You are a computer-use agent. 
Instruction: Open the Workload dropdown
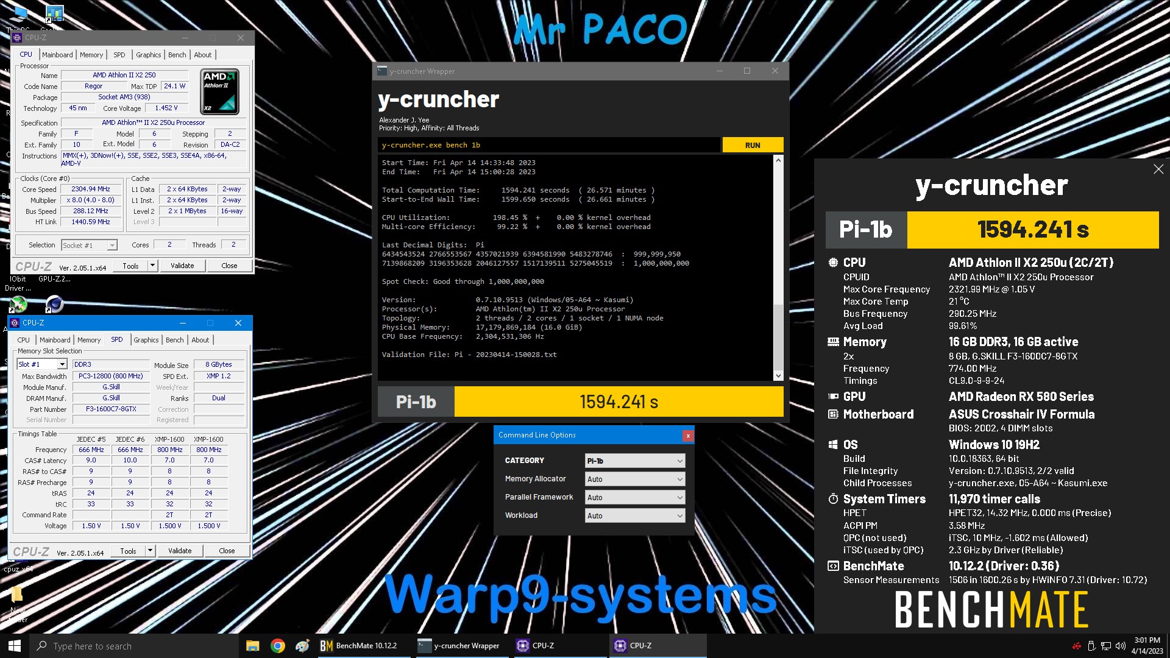click(634, 516)
